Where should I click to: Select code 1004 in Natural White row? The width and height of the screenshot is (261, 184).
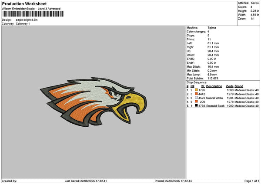point(230,98)
